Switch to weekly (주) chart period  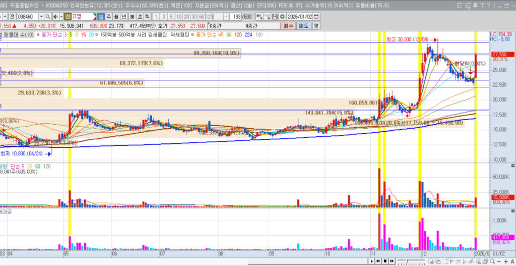(108, 17)
